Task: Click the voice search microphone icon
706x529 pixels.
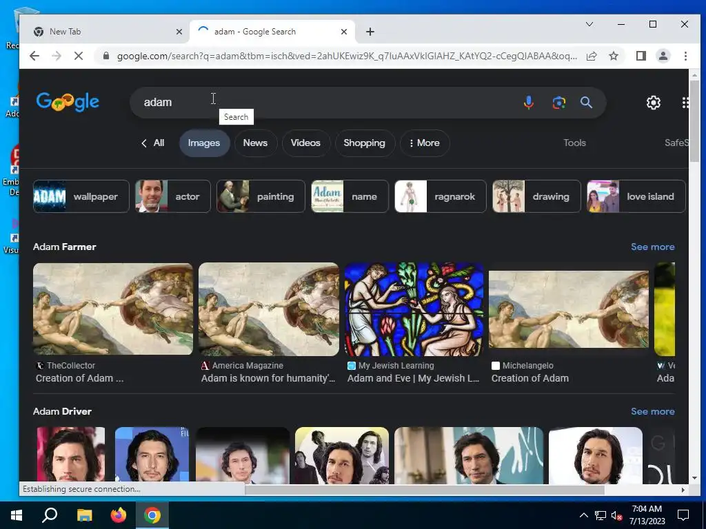Action: 529,103
